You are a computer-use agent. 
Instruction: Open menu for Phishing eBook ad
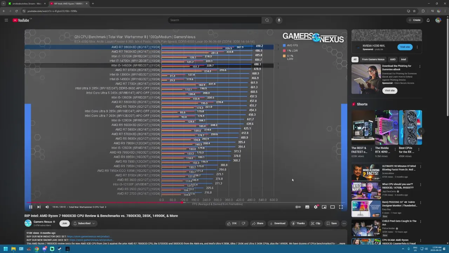coord(420,66)
